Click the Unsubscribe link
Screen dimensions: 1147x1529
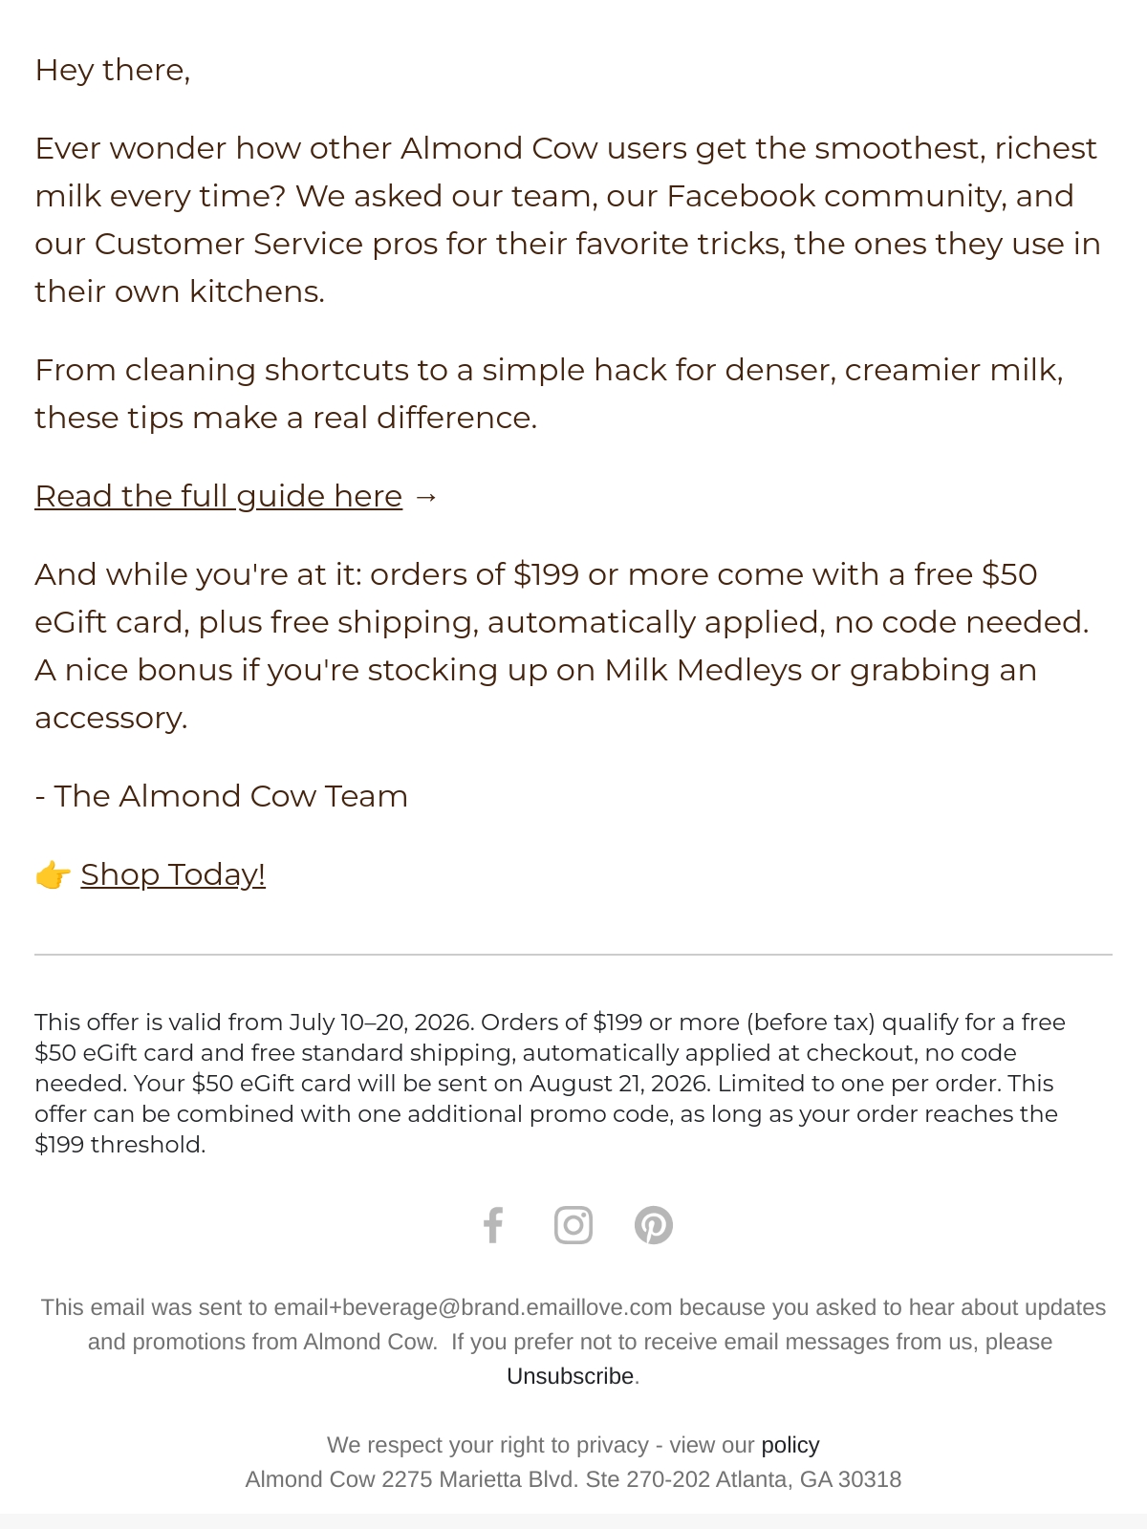point(571,1376)
